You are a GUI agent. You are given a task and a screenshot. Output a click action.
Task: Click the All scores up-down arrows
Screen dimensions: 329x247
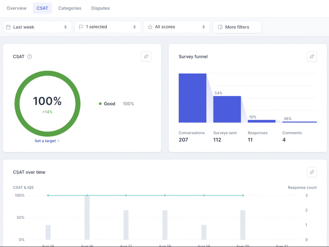(204, 27)
